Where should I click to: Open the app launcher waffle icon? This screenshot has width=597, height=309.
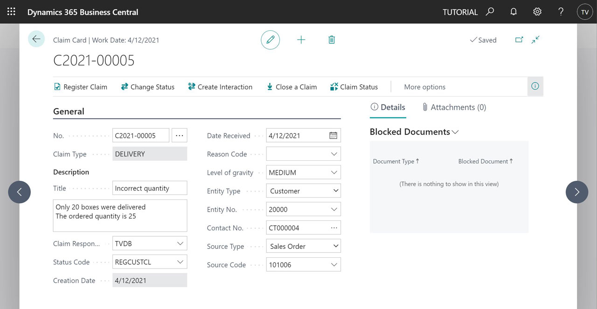point(11,12)
